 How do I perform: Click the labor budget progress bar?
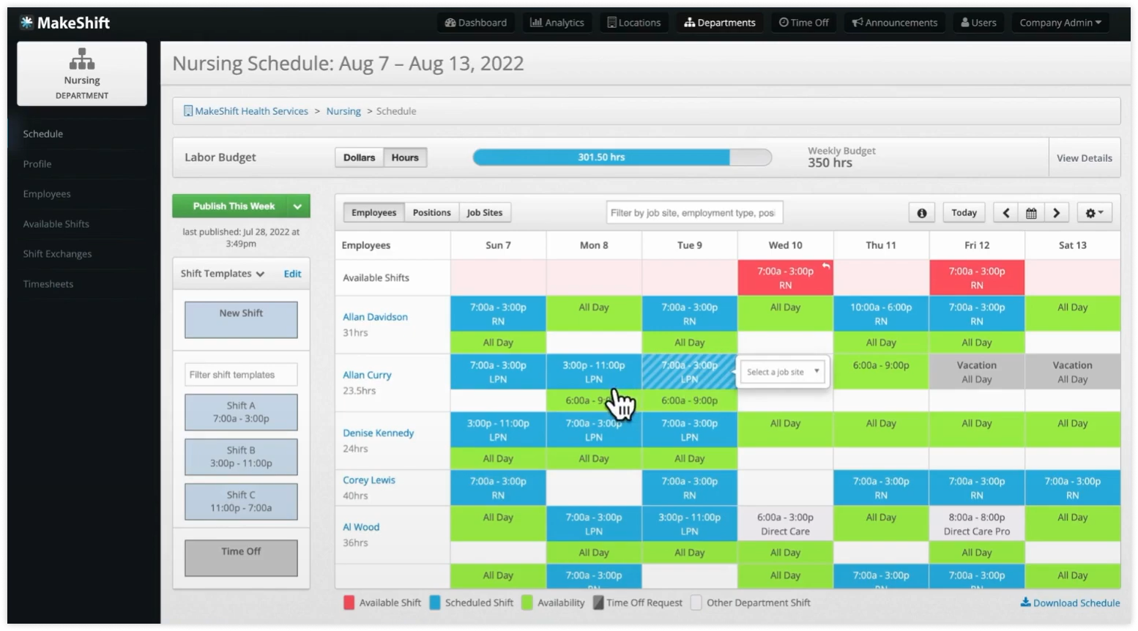(622, 157)
